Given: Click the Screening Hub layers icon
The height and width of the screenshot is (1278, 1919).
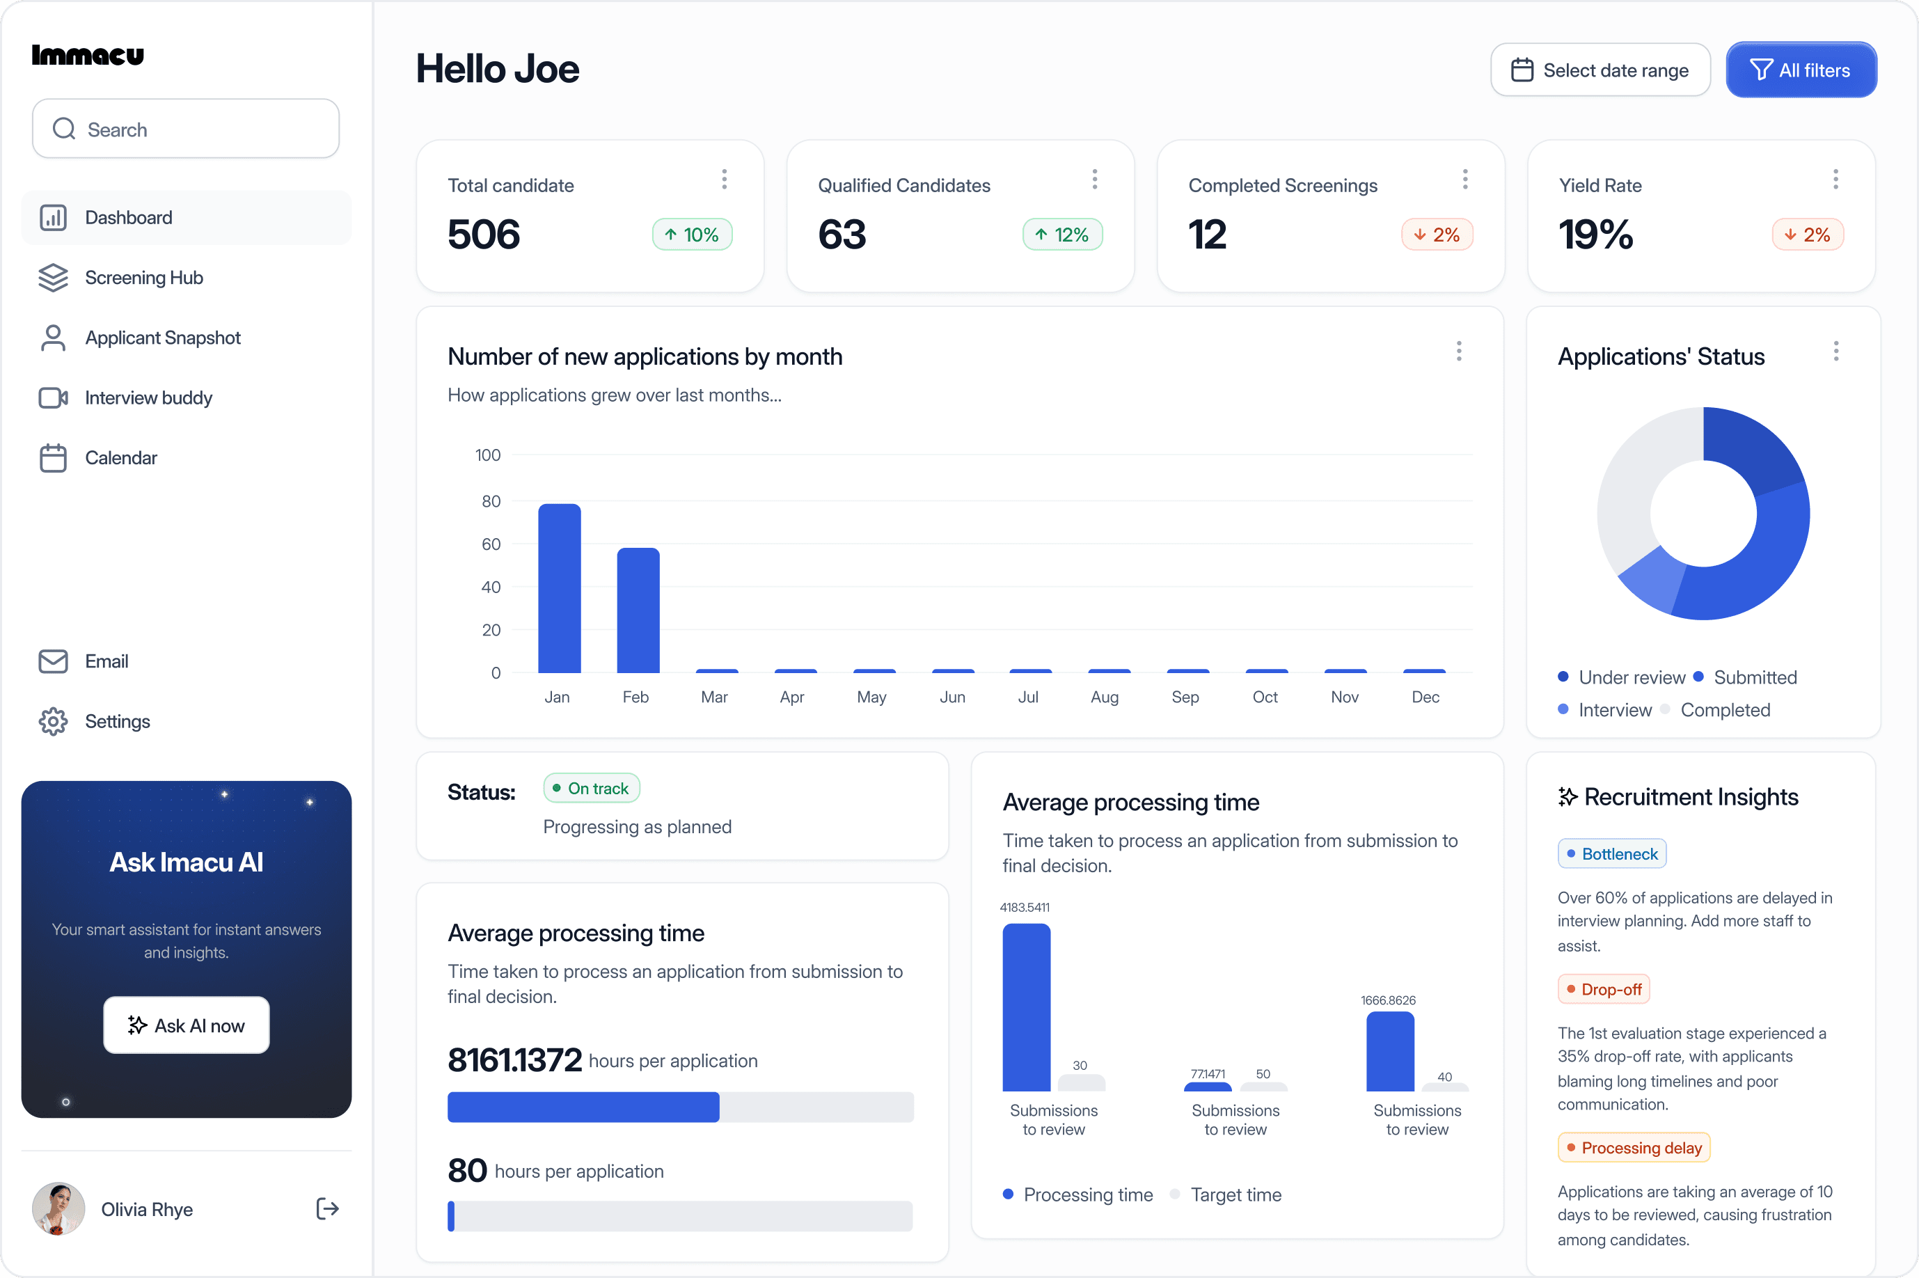Looking at the screenshot, I should pyautogui.click(x=53, y=277).
